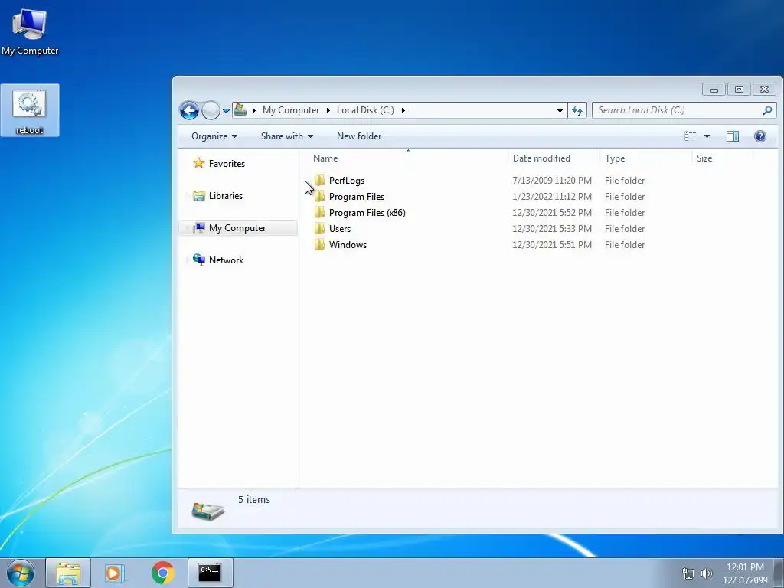Maximize the Explorer window
784x588 pixels.
739,90
